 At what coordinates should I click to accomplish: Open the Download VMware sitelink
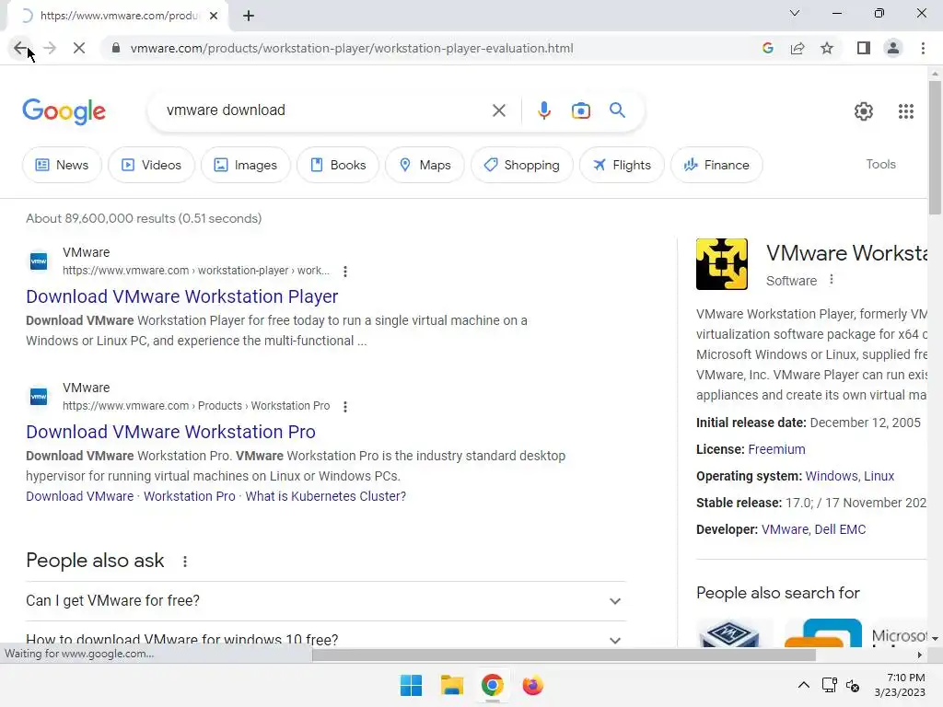[79, 496]
